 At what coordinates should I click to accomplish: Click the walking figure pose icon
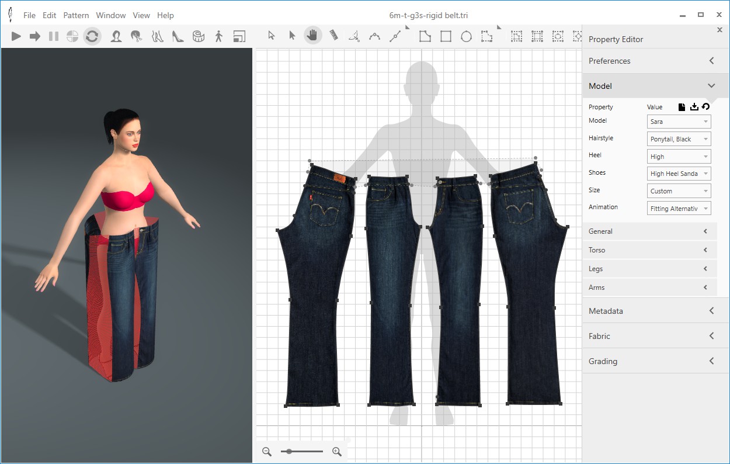coord(219,36)
